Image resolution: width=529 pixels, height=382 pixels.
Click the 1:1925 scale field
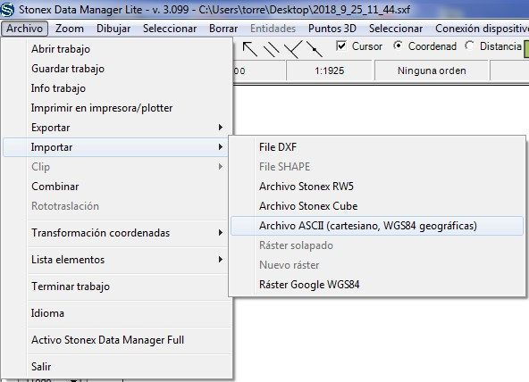click(329, 71)
